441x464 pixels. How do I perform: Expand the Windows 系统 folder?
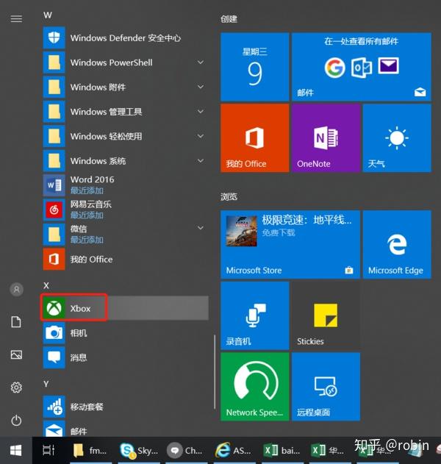(201, 161)
